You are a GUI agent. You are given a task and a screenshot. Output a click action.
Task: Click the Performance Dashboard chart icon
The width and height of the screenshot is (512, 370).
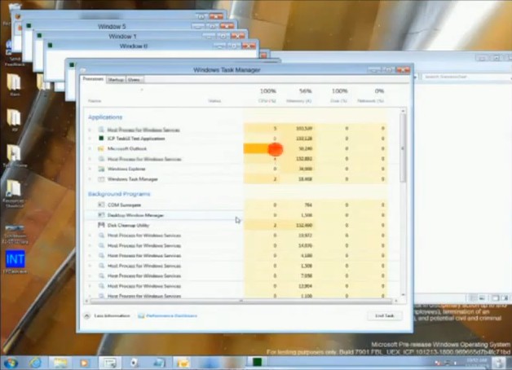pos(141,316)
